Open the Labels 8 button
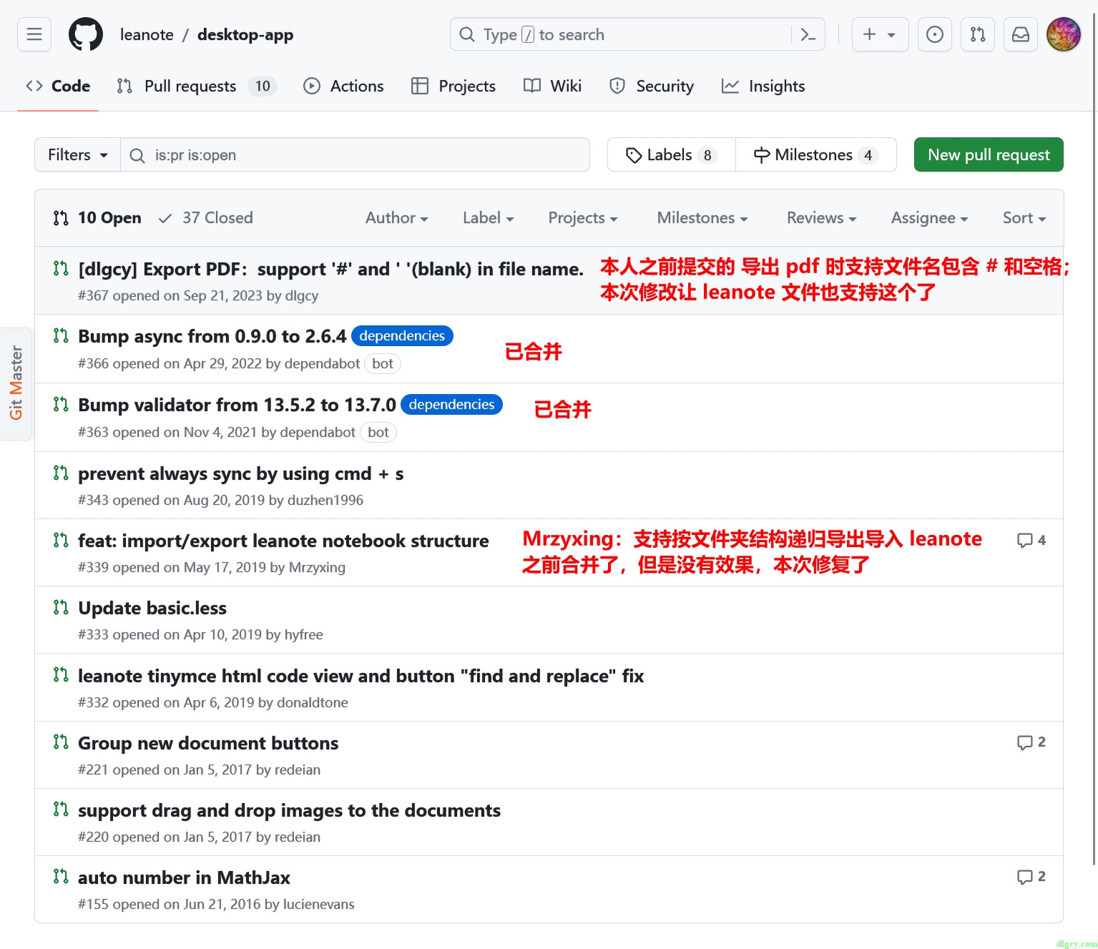The image size is (1098, 949). tap(672, 154)
